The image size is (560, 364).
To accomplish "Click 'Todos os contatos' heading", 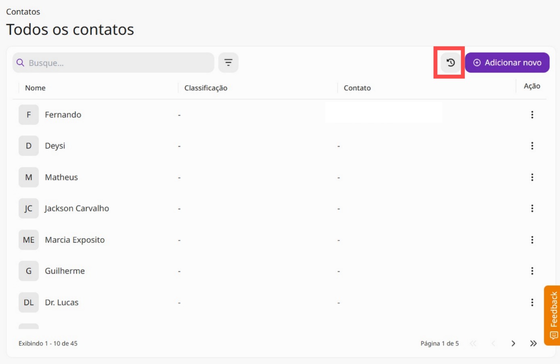I will pyautogui.click(x=70, y=29).
